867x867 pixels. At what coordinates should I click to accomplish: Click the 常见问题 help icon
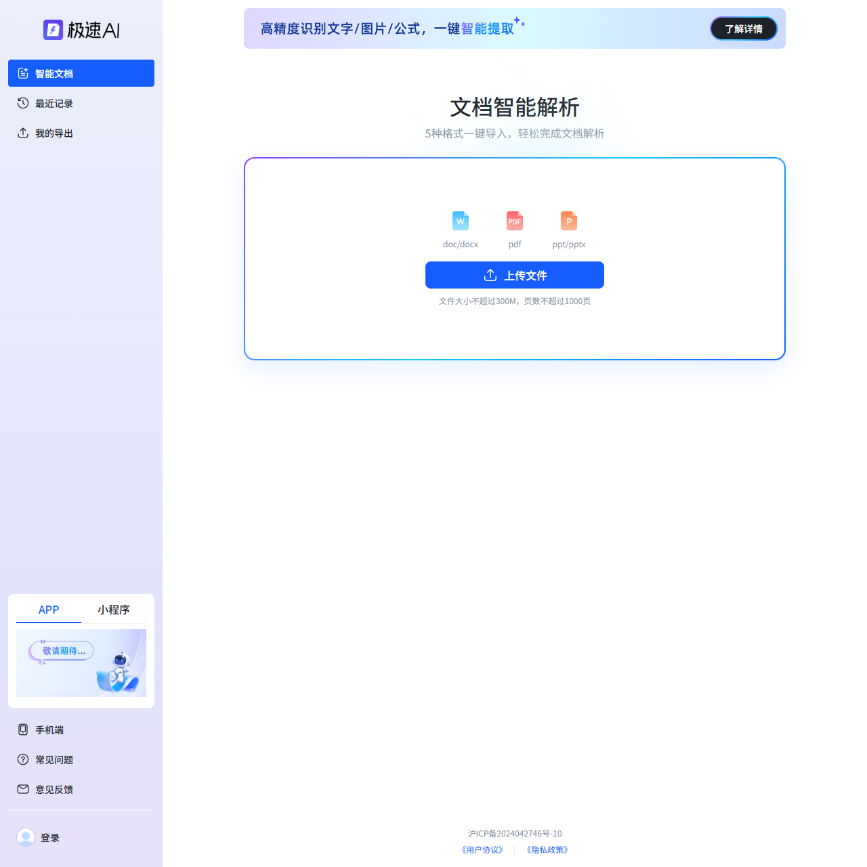(22, 759)
